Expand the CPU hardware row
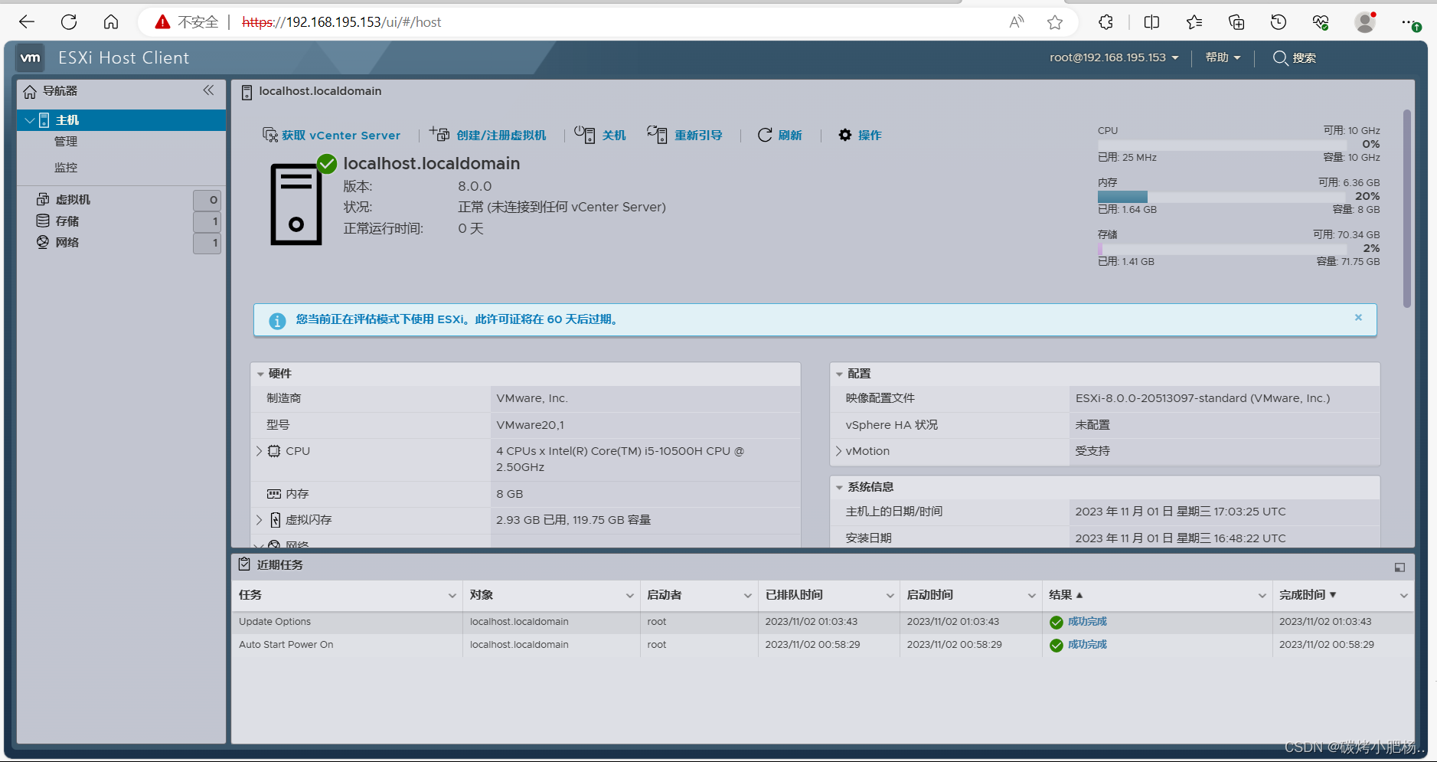The image size is (1437, 762). tap(259, 451)
